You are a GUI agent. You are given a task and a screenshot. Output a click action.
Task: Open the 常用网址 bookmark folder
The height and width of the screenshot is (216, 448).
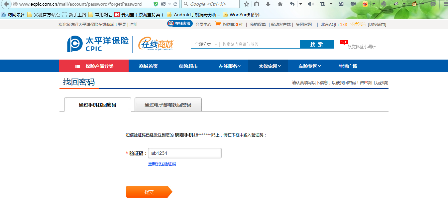coord(100,15)
